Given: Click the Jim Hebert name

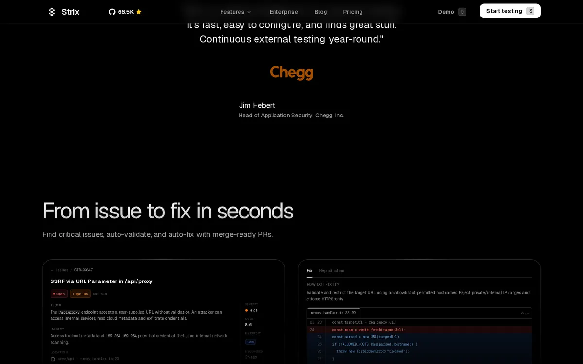Looking at the screenshot, I should pos(257,105).
